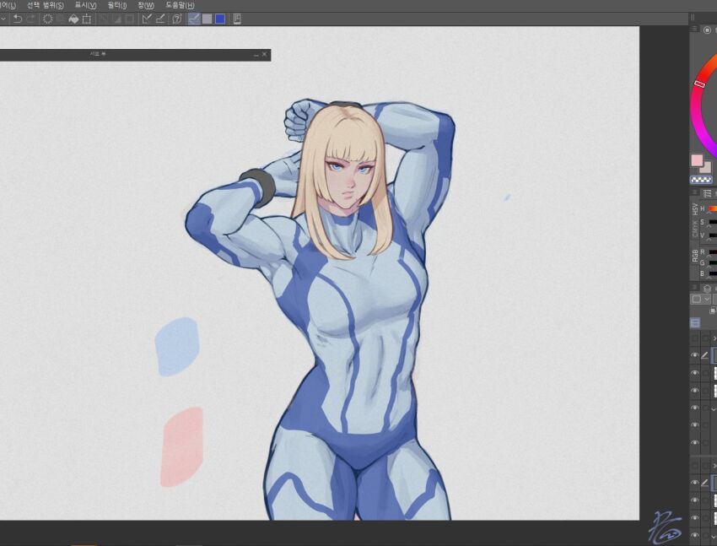Open the 도움말(H) help menu
Image resolution: width=717 pixels, height=546 pixels.
[x=180, y=6]
